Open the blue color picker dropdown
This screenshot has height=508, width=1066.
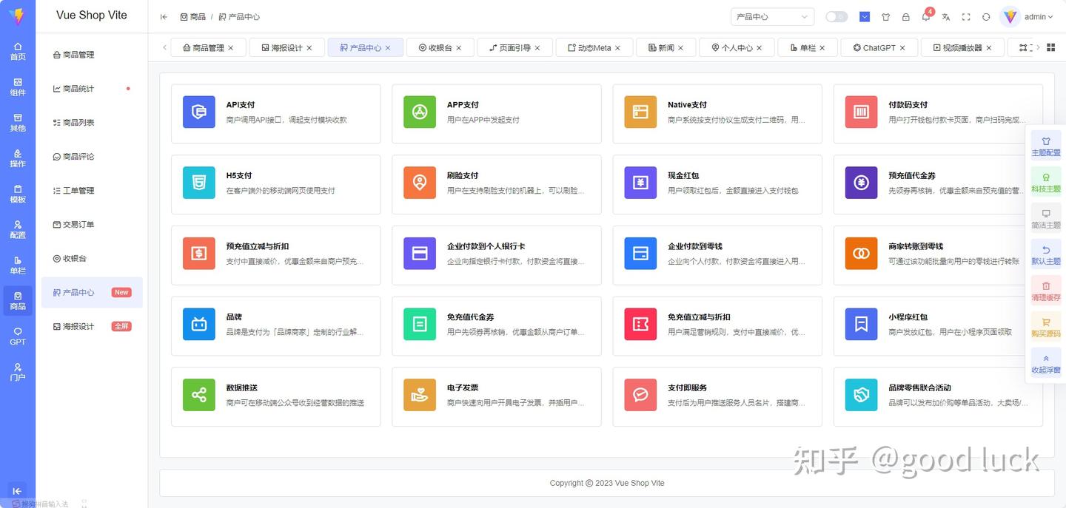pyautogui.click(x=865, y=16)
